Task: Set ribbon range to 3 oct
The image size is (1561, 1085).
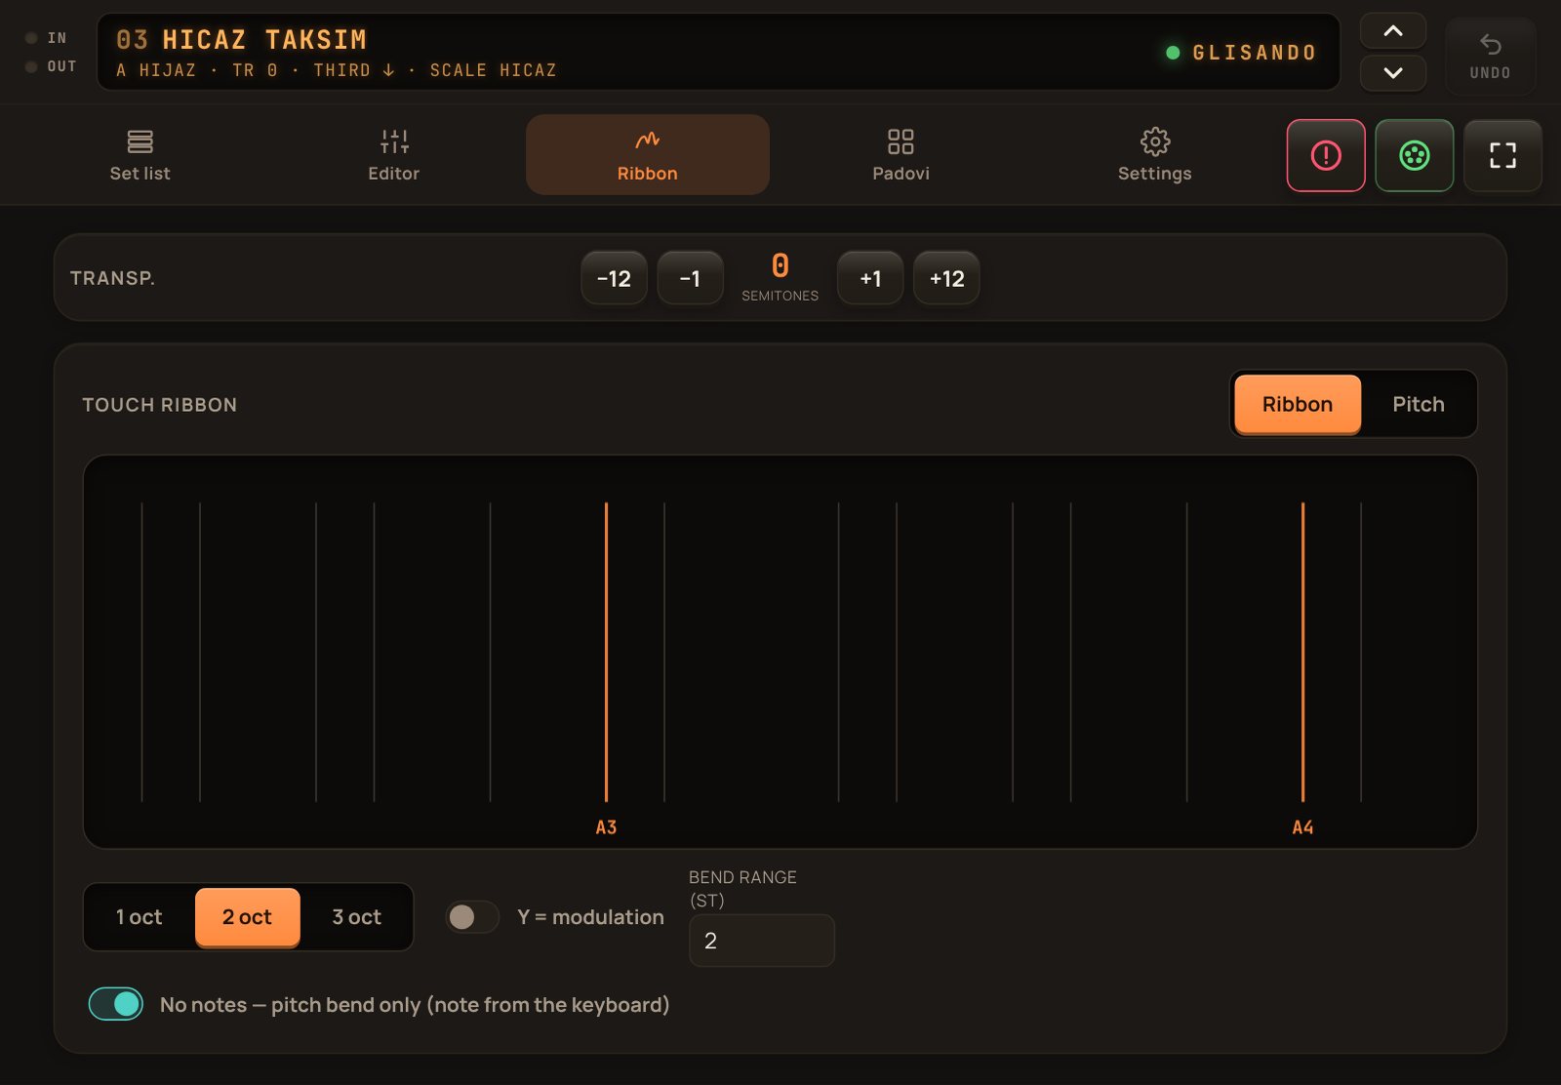Action: tap(356, 917)
